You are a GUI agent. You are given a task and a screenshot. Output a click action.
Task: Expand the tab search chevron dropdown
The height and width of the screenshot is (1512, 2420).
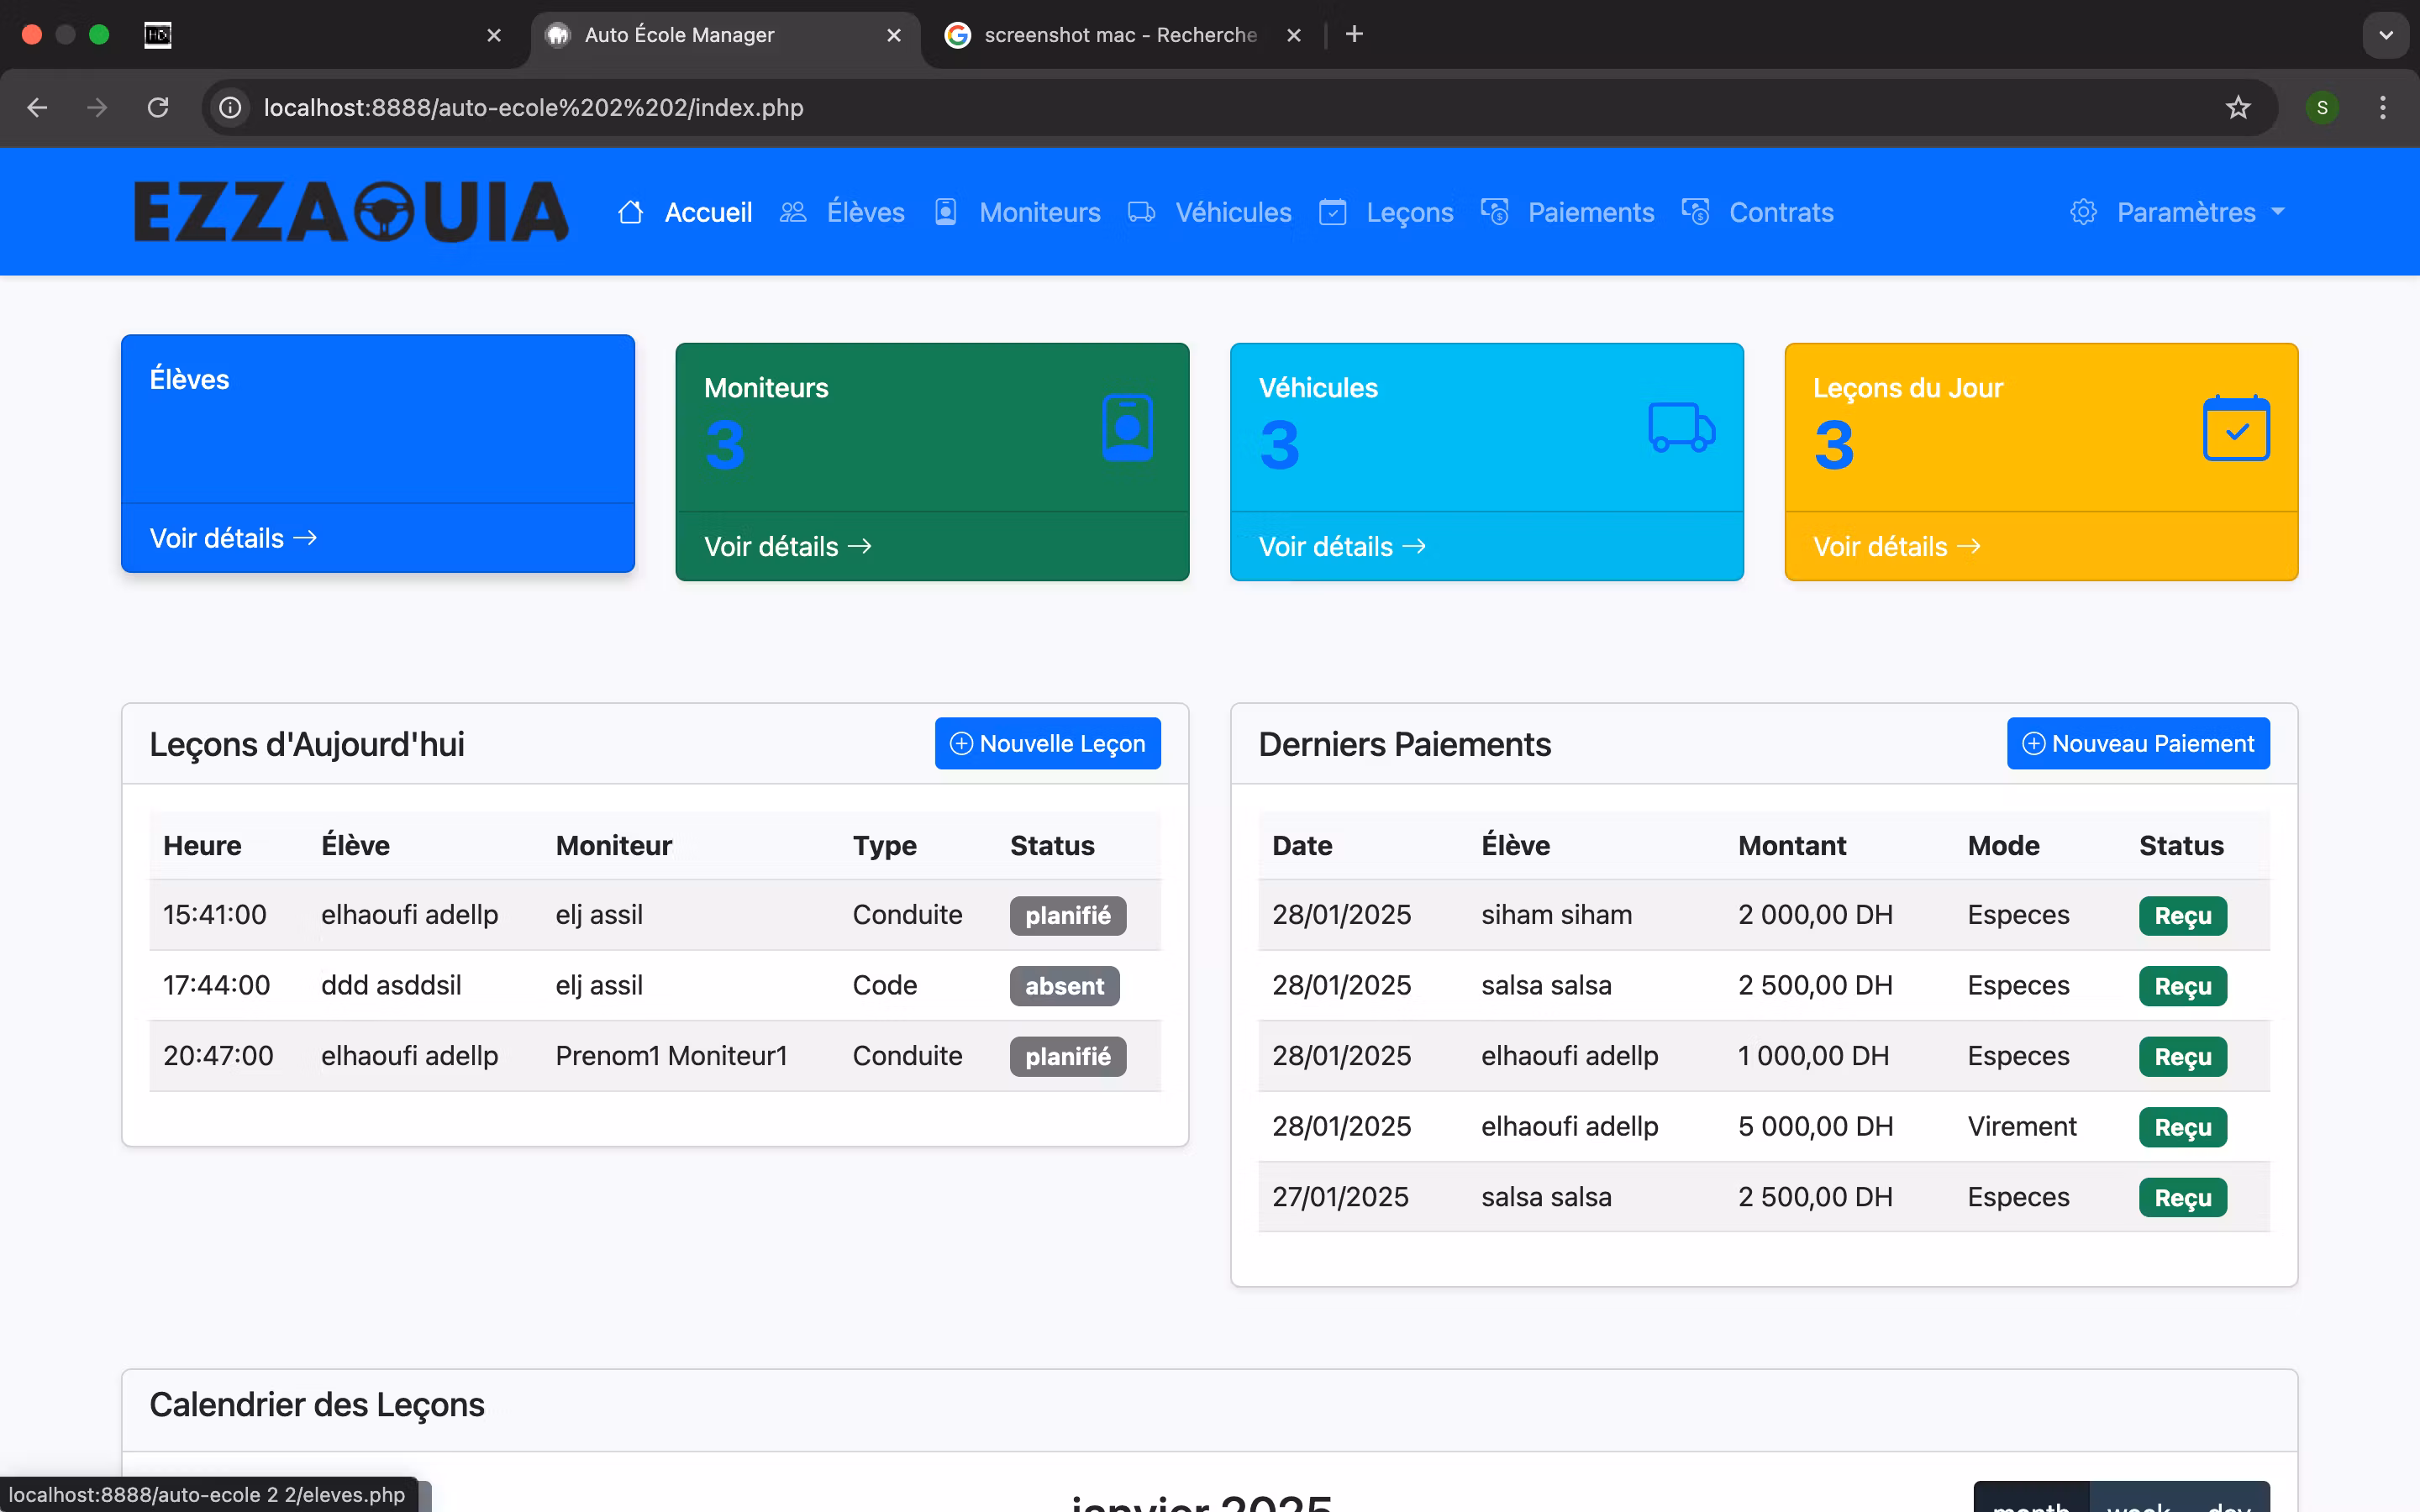pos(2386,35)
